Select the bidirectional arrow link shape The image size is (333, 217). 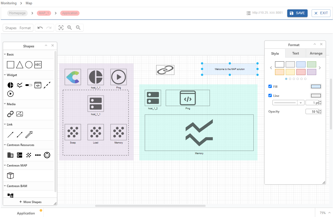pyautogui.click(x=20, y=135)
